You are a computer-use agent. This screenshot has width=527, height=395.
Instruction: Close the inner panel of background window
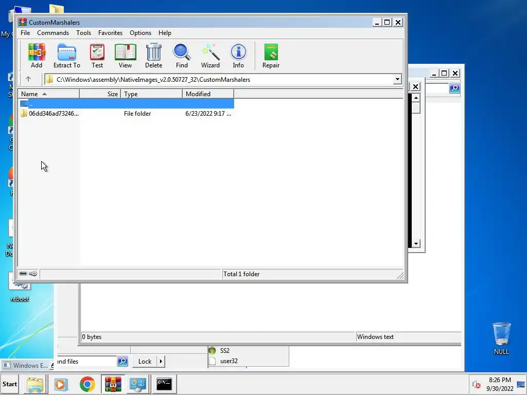(x=415, y=86)
